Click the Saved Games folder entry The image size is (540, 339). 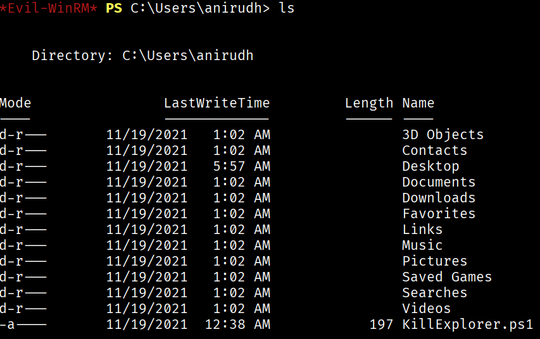click(447, 277)
